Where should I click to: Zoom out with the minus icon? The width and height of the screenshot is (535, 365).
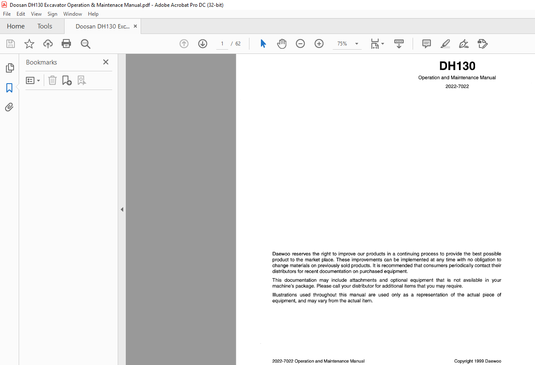(x=300, y=44)
